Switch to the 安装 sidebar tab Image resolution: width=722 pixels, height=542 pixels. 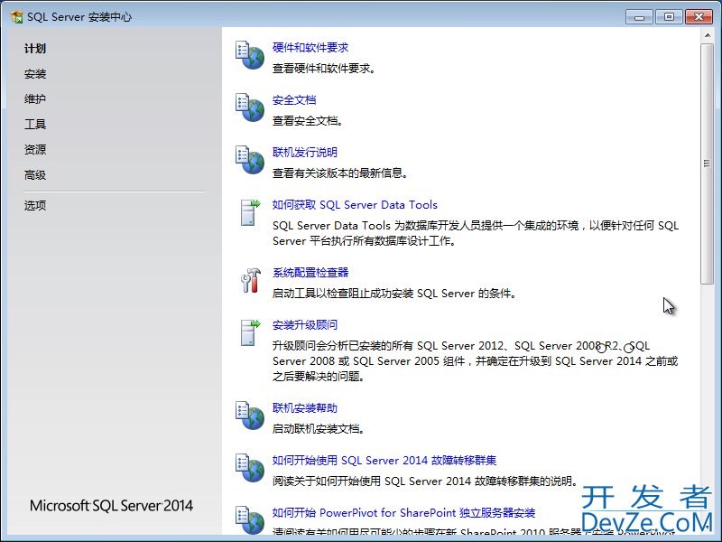click(35, 74)
